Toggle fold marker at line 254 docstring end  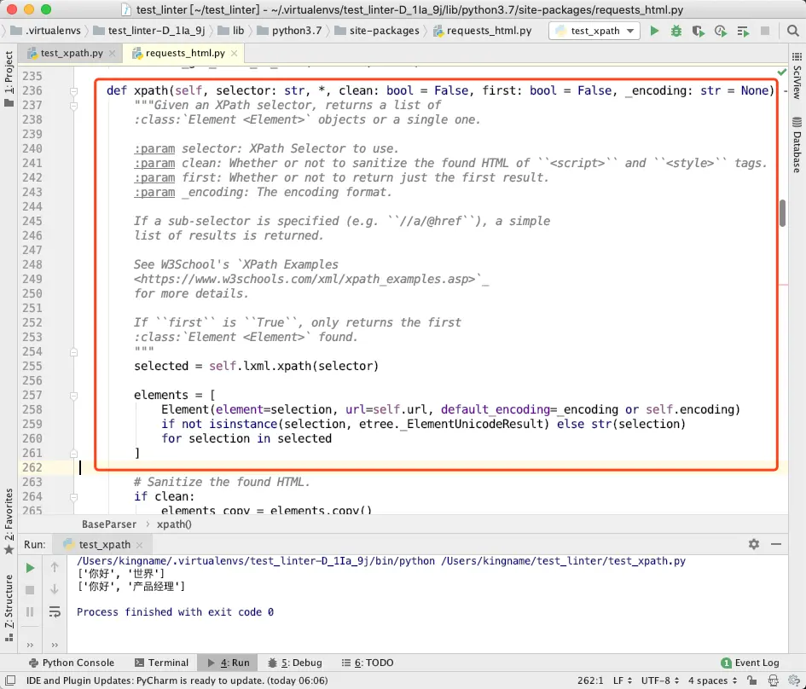tap(73, 352)
